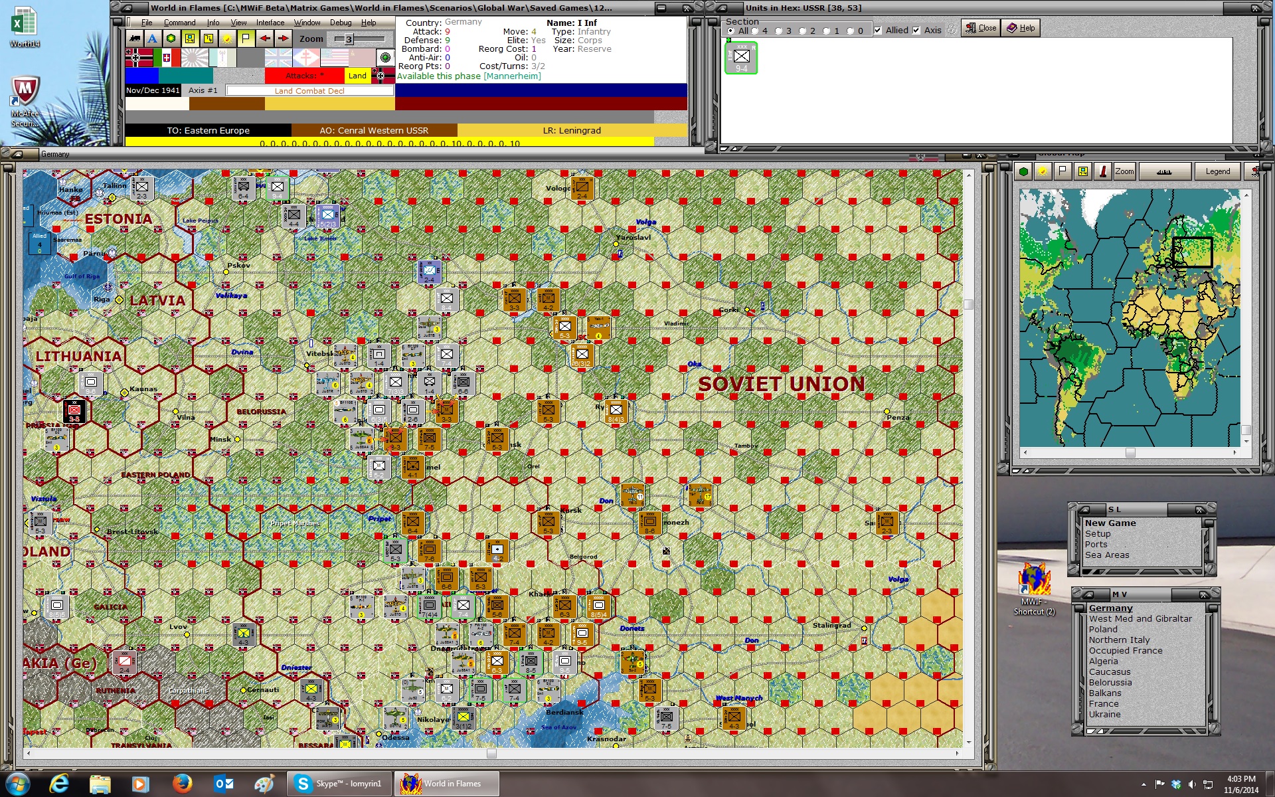Image resolution: width=1275 pixels, height=797 pixels.
Task: Click the red Attacks indicator
Action: [305, 76]
